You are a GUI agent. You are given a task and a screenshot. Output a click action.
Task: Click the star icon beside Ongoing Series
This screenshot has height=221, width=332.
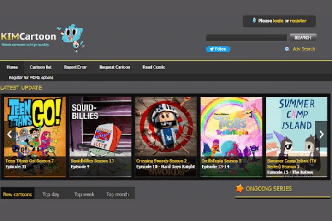(240, 188)
